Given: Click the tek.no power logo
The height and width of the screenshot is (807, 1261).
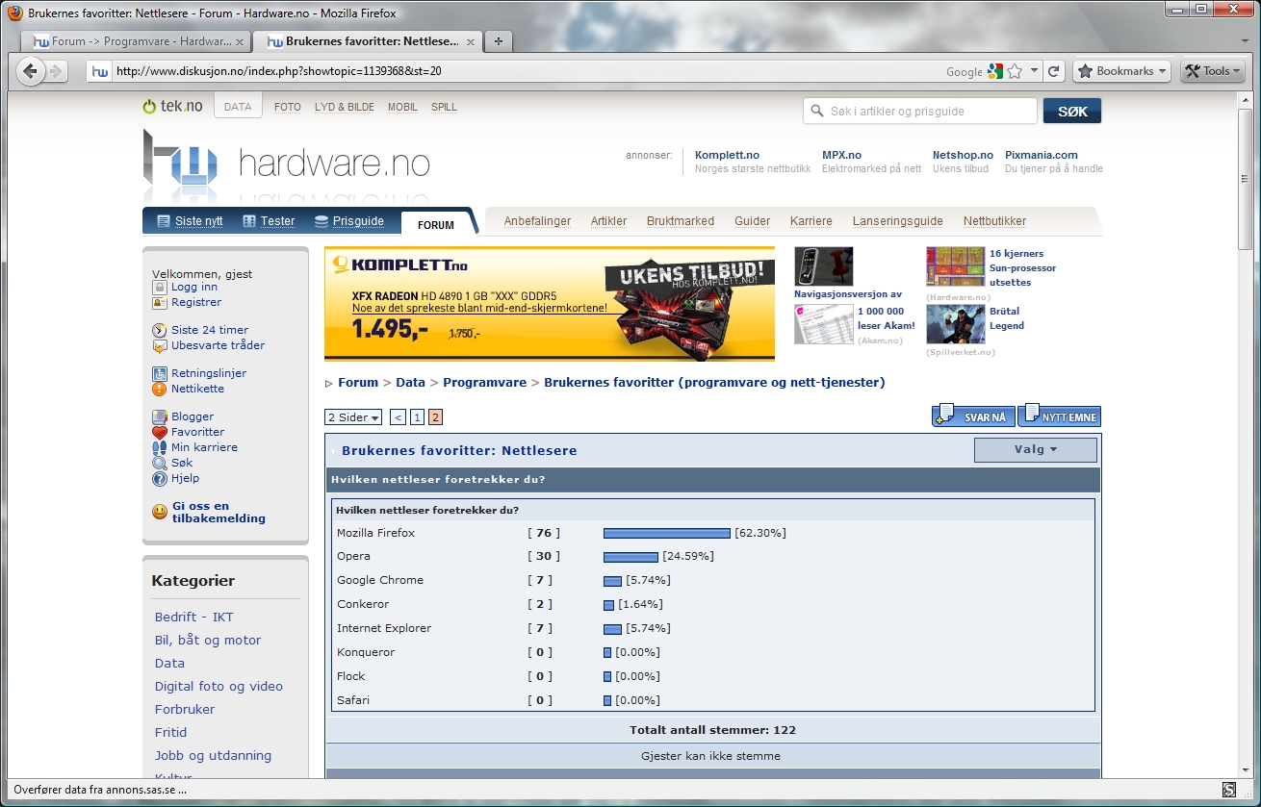Looking at the screenshot, I should click(x=172, y=106).
